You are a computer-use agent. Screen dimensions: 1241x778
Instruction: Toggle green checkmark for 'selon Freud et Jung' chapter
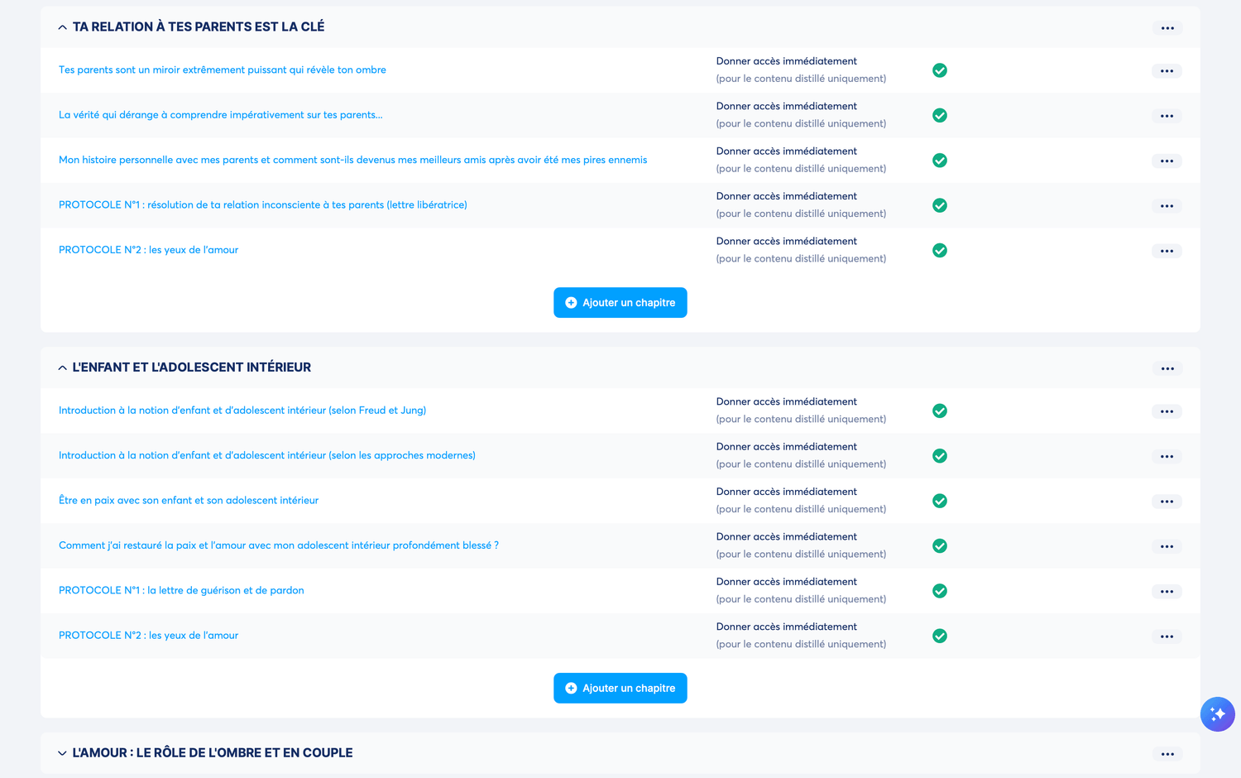[940, 411]
